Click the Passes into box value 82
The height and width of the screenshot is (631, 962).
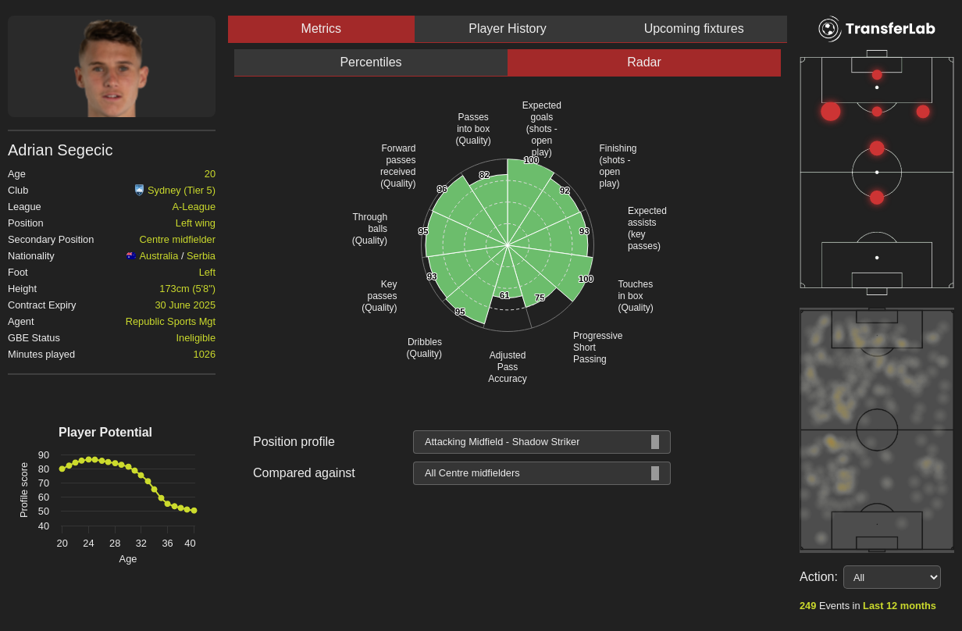484,175
